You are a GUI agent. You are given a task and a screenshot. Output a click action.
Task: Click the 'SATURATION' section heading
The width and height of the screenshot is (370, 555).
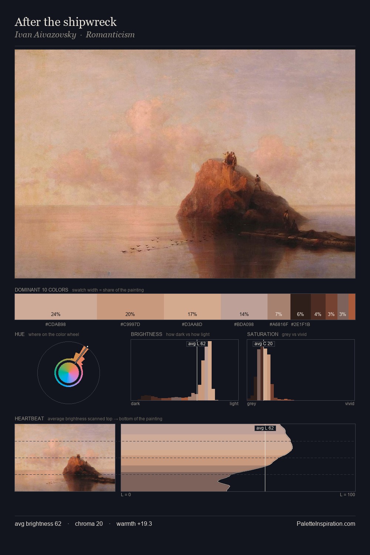pyautogui.click(x=263, y=334)
